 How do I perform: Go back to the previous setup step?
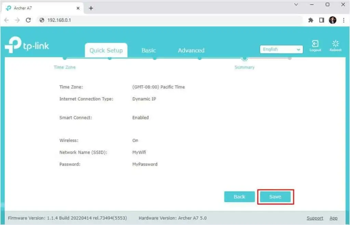coord(239,197)
